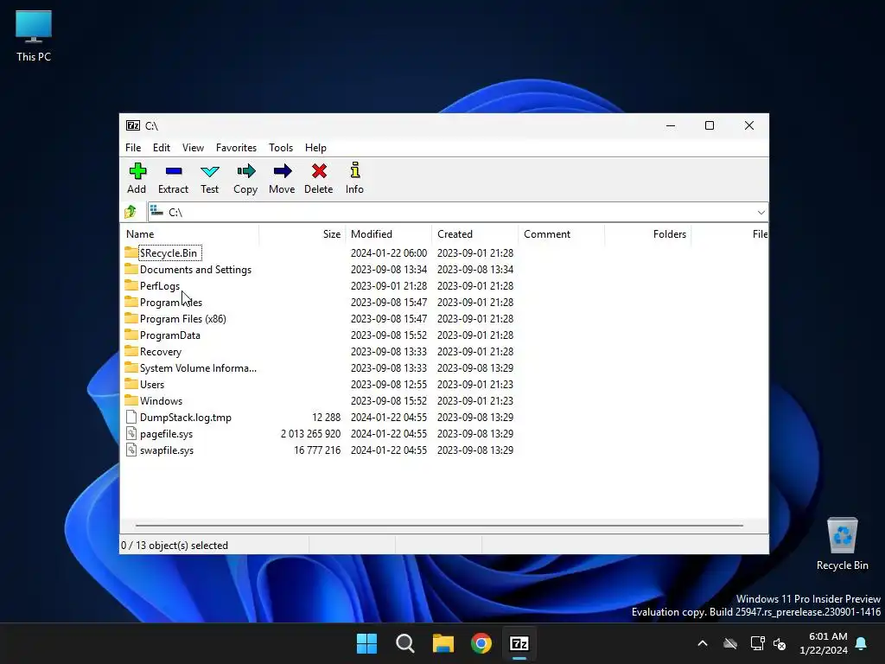Open the Help menu
Screen dimensions: 885x664
pyautogui.click(x=315, y=147)
